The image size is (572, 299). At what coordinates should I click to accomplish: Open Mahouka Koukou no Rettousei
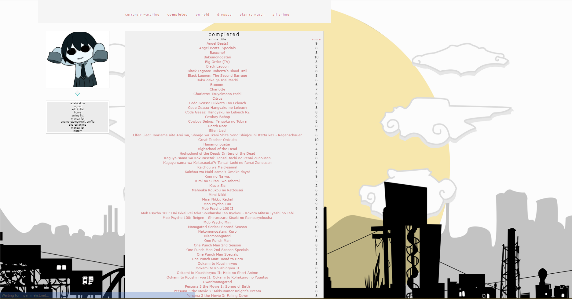click(x=217, y=190)
